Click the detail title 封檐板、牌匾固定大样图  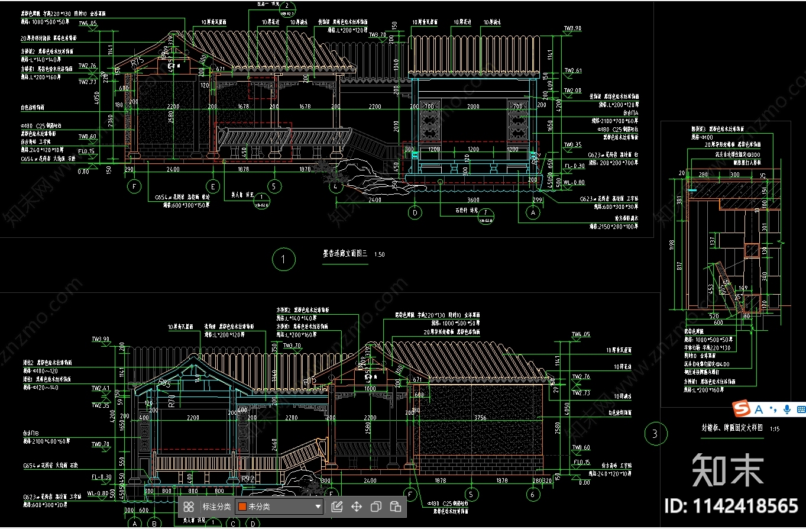pyautogui.click(x=731, y=428)
